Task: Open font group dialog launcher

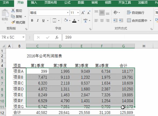Action: point(90,29)
